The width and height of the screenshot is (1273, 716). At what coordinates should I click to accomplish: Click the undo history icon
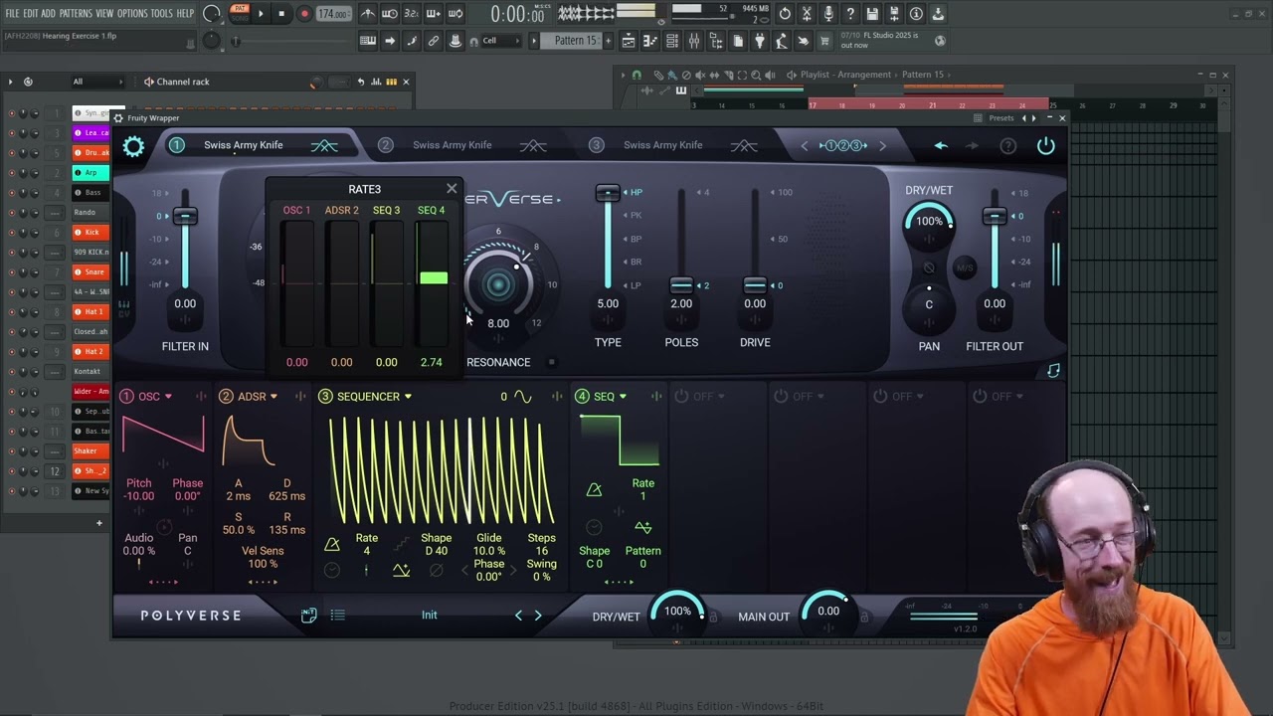coord(785,14)
